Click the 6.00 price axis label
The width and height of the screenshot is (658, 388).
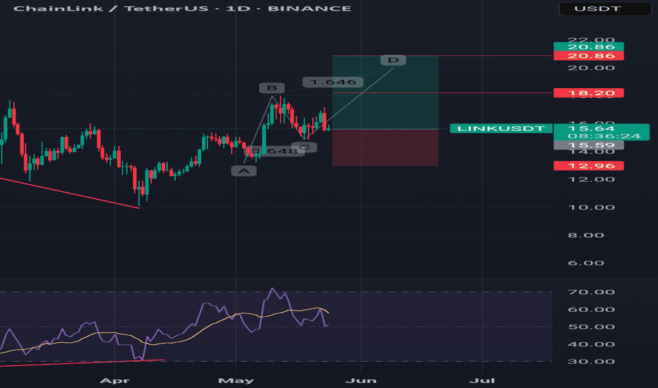coord(586,263)
